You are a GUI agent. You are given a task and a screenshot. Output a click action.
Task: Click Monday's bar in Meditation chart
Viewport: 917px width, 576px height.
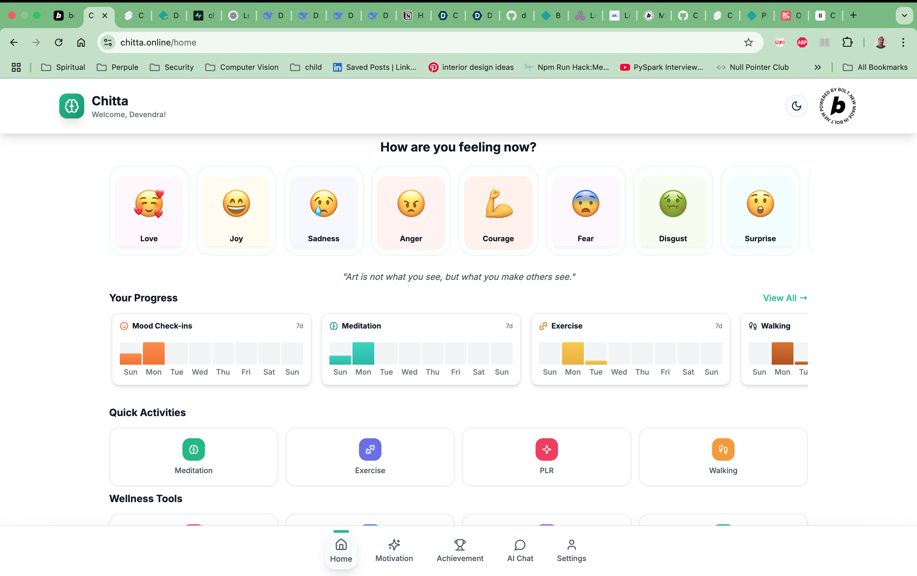[363, 353]
